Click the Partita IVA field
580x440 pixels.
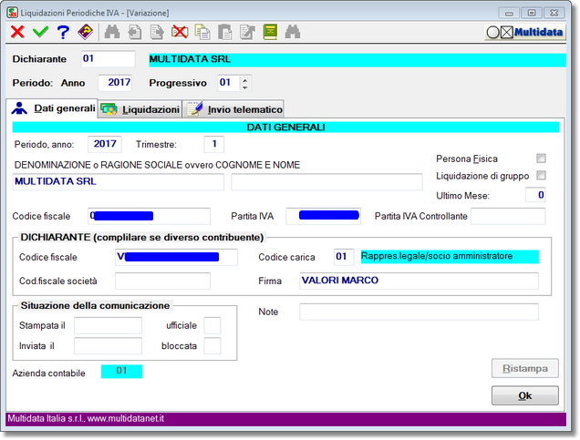[324, 216]
